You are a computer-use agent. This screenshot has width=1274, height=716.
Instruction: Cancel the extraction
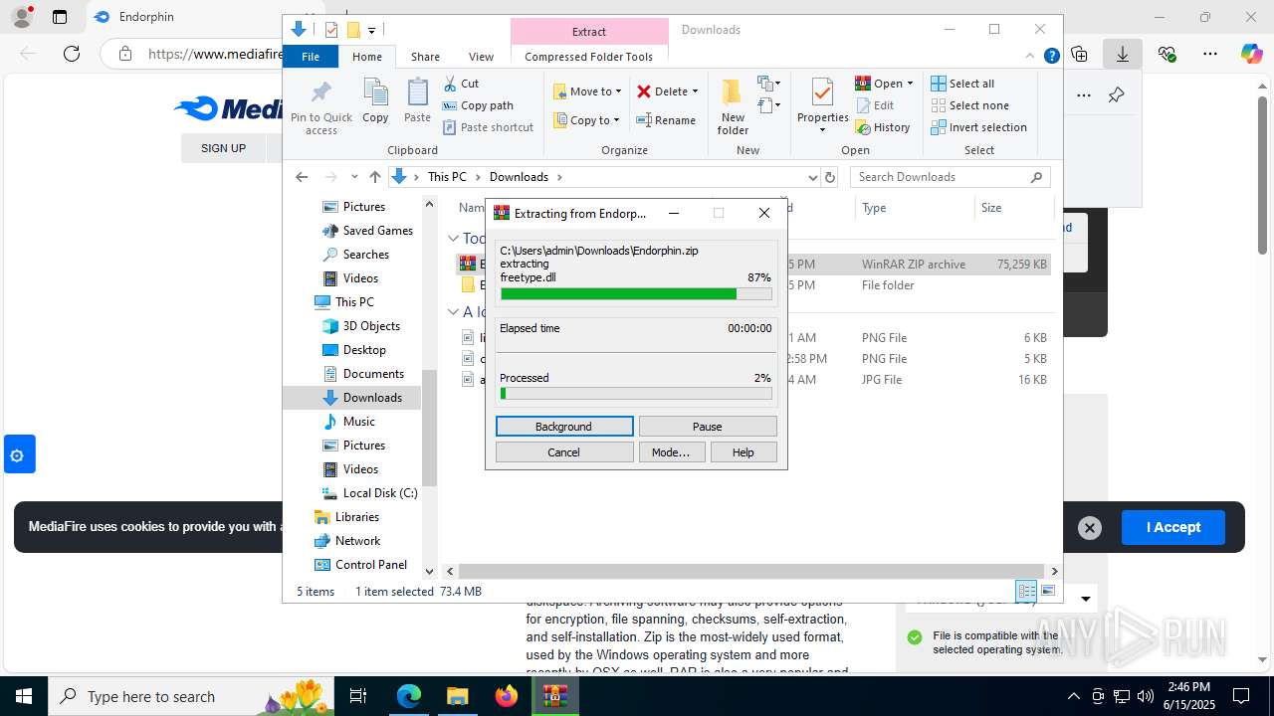click(563, 452)
